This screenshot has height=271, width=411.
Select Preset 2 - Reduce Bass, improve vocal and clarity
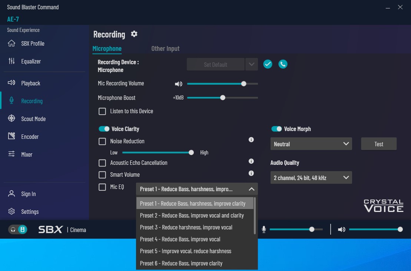tap(195, 215)
